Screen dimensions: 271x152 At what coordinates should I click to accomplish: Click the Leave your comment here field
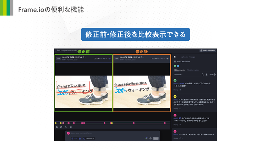coord(114,133)
